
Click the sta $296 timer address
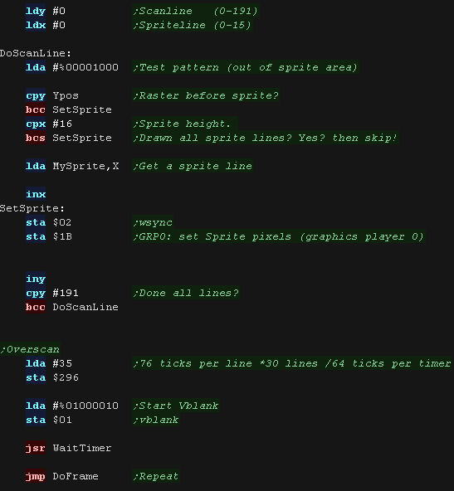pos(66,377)
